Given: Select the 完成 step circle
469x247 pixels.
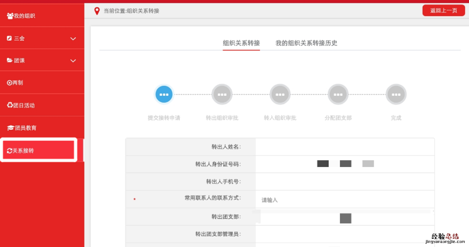Looking at the screenshot, I should 396,95.
